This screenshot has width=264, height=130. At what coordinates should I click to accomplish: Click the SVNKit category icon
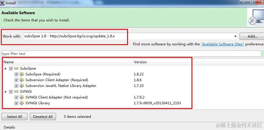click(16, 92)
